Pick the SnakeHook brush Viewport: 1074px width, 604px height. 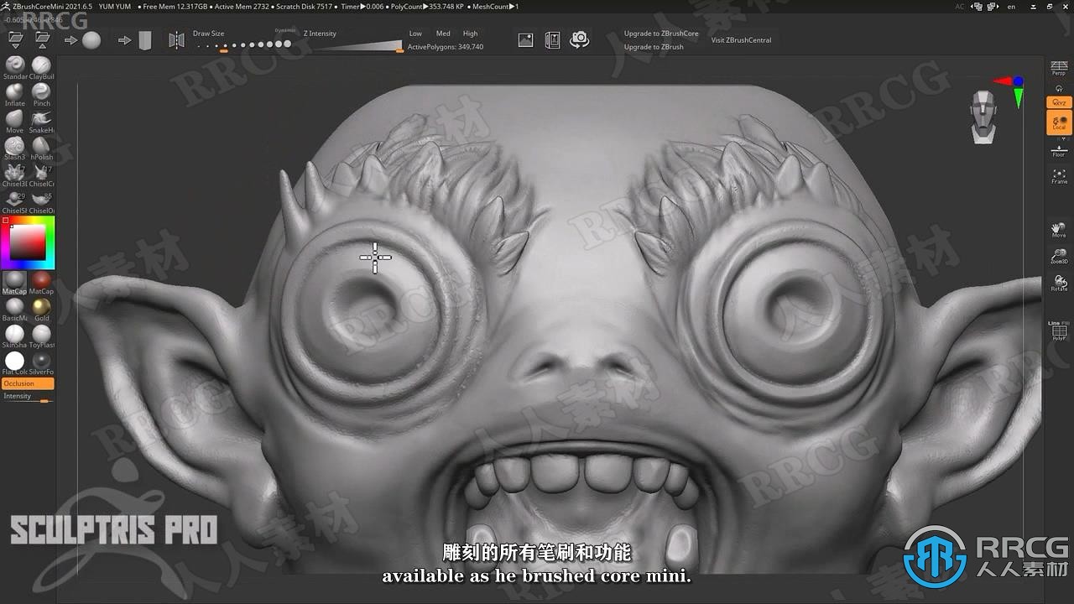click(x=41, y=122)
